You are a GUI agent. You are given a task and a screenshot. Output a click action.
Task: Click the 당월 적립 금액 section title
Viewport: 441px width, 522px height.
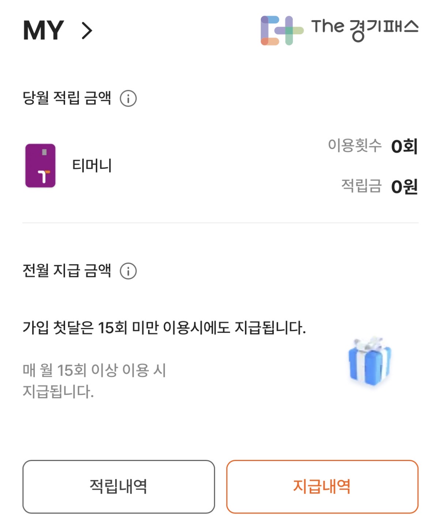click(67, 98)
